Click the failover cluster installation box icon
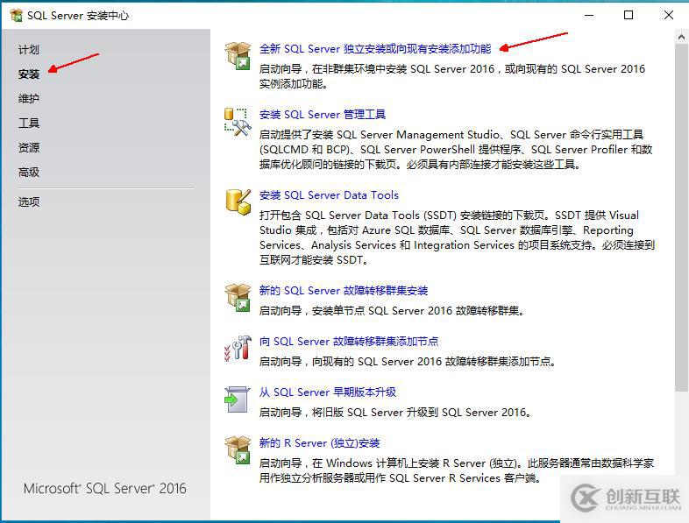Screen dimensions: 689x523 238,298
